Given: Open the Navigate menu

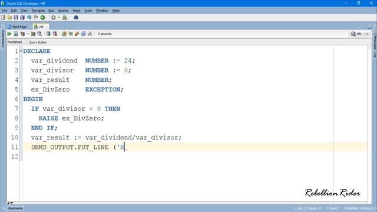Looking at the screenshot, I should click(x=38, y=11).
